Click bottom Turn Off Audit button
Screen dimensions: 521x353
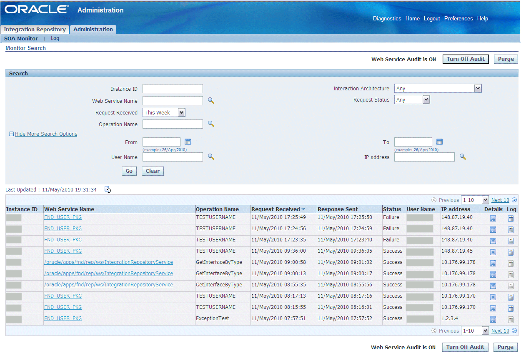coord(466,347)
